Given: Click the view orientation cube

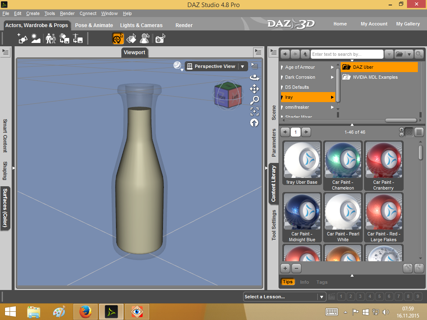Looking at the screenshot, I should (228, 95).
